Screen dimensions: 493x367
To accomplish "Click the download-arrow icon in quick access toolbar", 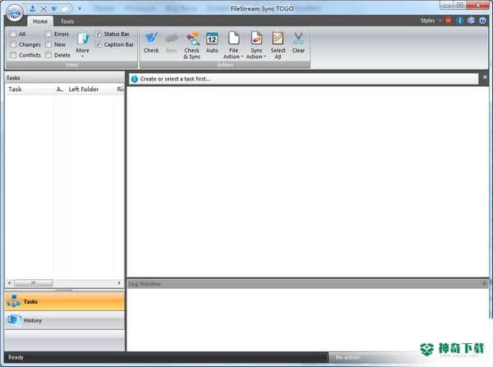I will [32, 8].
